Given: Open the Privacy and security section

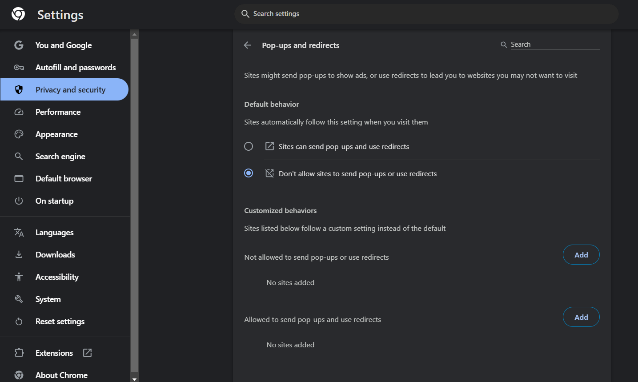Looking at the screenshot, I should [70, 90].
